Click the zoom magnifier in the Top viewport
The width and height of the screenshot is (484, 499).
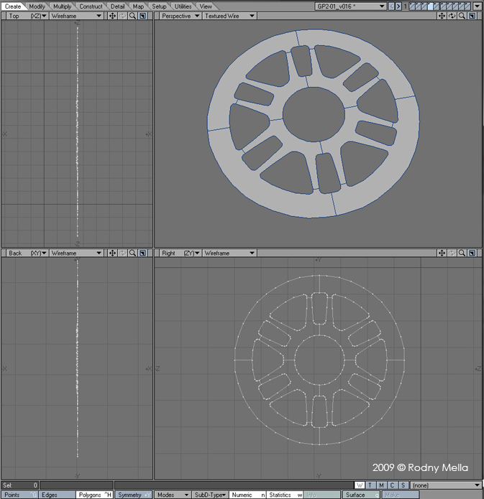[133, 16]
